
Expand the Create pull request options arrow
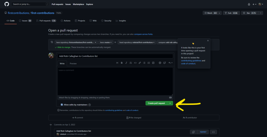point(170,103)
